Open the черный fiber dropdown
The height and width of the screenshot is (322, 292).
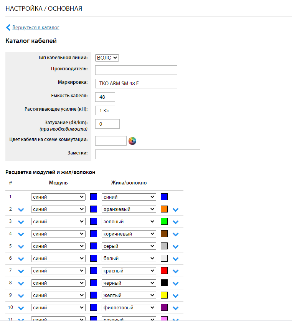[x=129, y=283]
